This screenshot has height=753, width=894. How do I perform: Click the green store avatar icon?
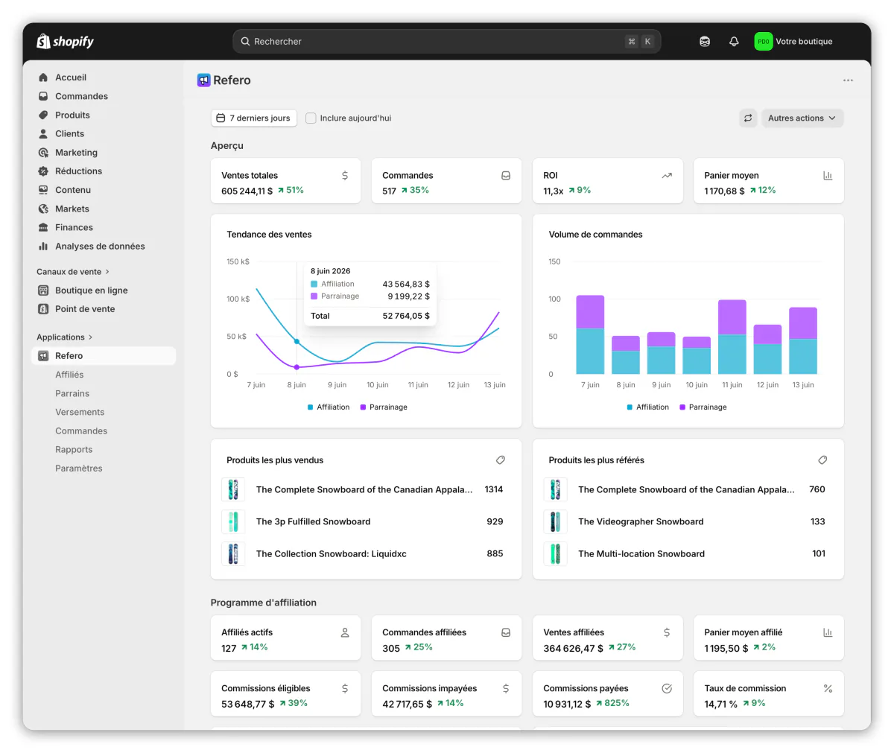click(x=764, y=42)
